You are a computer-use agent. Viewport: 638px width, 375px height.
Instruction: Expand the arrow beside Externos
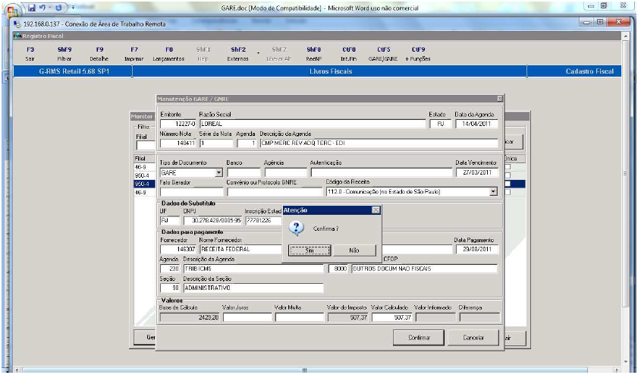[x=258, y=53]
